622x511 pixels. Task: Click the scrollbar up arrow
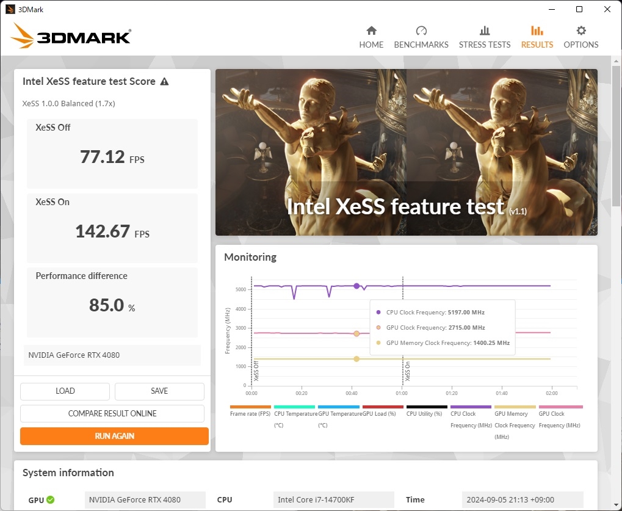pyautogui.click(x=616, y=61)
